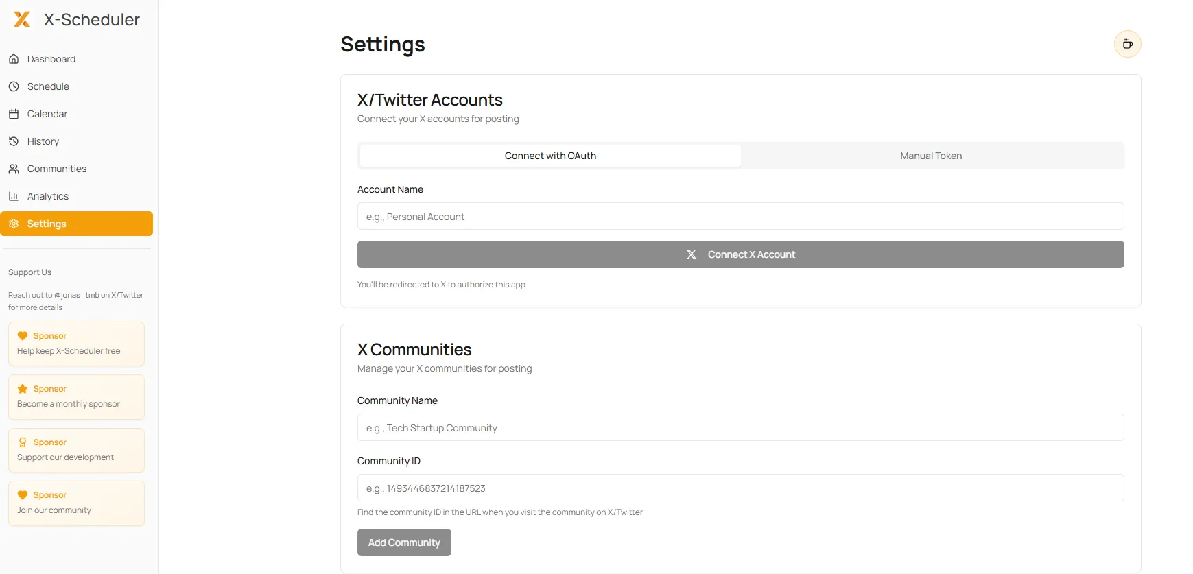Open the Settings menu item
Screen dimensions: 1193x574
pyautogui.click(x=76, y=224)
